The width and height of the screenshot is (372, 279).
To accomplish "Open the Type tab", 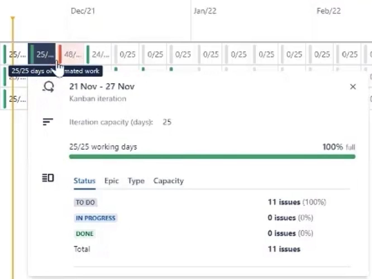I will click(x=136, y=181).
